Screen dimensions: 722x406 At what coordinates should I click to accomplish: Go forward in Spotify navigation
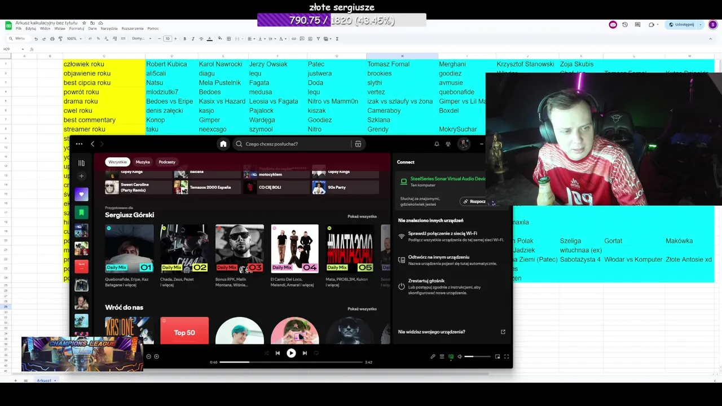[x=102, y=144]
